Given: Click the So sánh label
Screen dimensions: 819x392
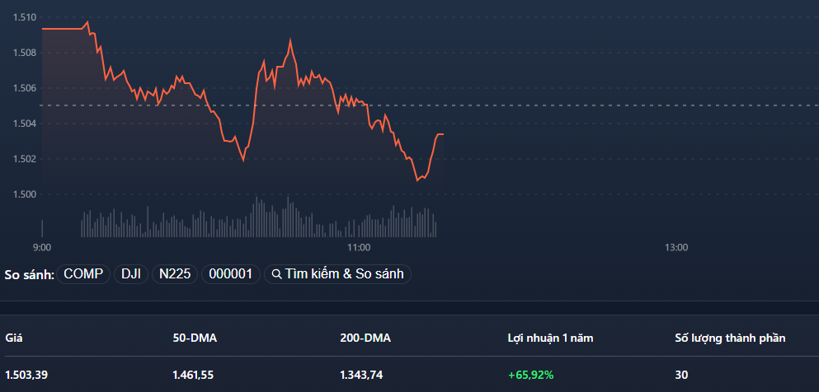Looking at the screenshot, I should (30, 274).
